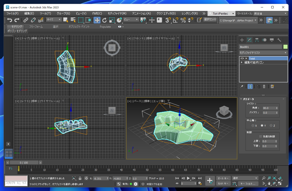Viewport: 292px width, 191px height.
Task: Click the Undo arrow icon
Action: (9, 20)
